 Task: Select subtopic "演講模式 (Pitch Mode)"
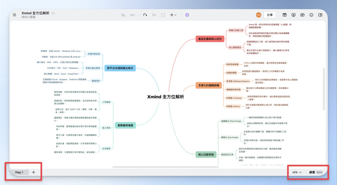coord(231,121)
